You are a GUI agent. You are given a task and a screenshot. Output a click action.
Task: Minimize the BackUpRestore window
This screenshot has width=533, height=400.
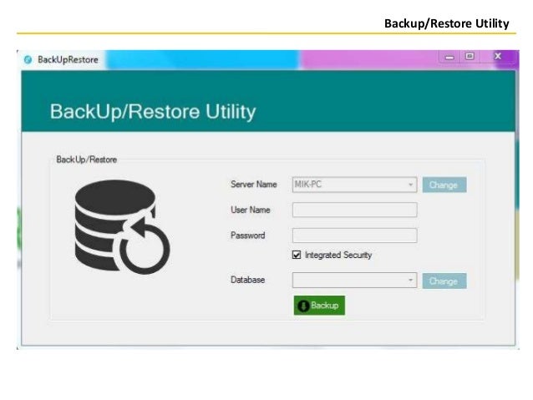tap(449, 57)
